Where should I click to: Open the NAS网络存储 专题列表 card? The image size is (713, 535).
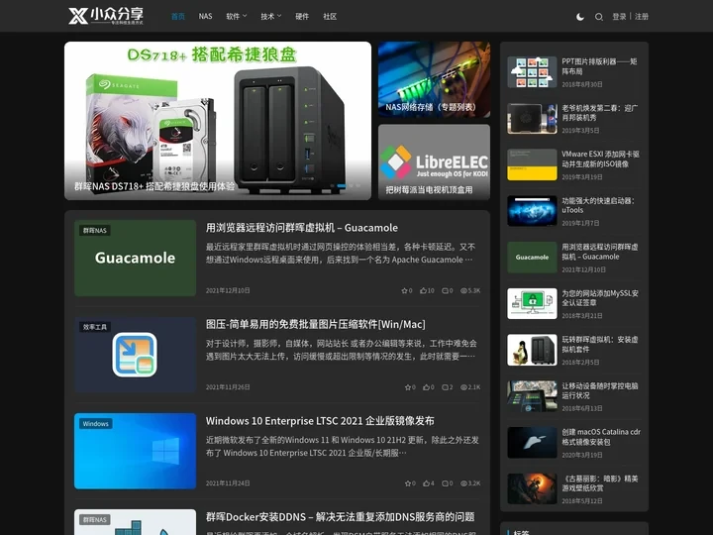click(435, 79)
